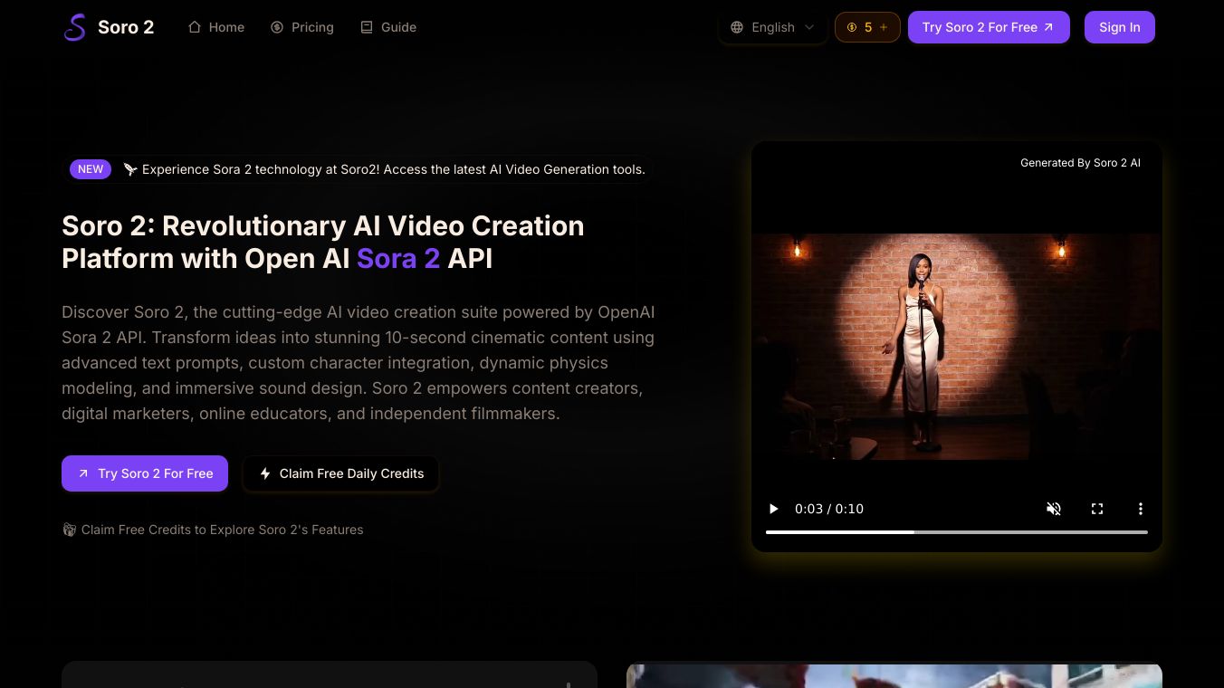Click the Generated By Soro 2 AI label

pos(1080,163)
